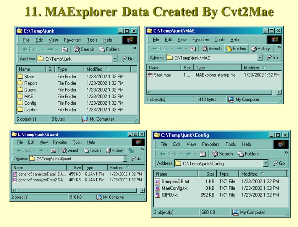Click History in the MAE window toolbar
Image resolution: width=298 pixels, height=227 pixels.
click(260, 49)
